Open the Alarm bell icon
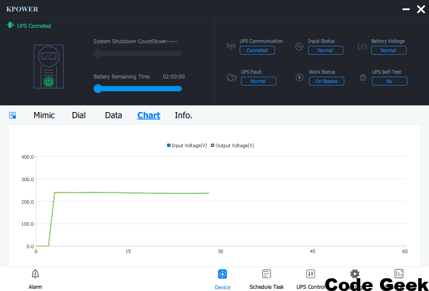 (35, 274)
